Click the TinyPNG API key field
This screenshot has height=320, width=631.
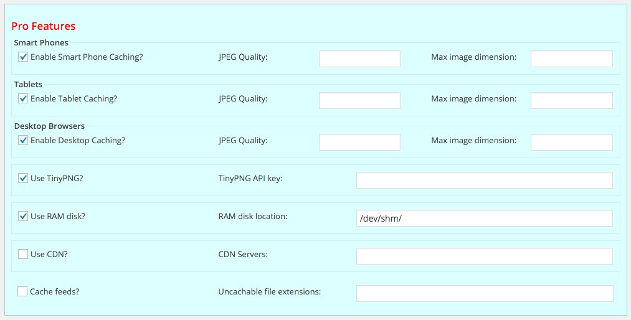485,180
